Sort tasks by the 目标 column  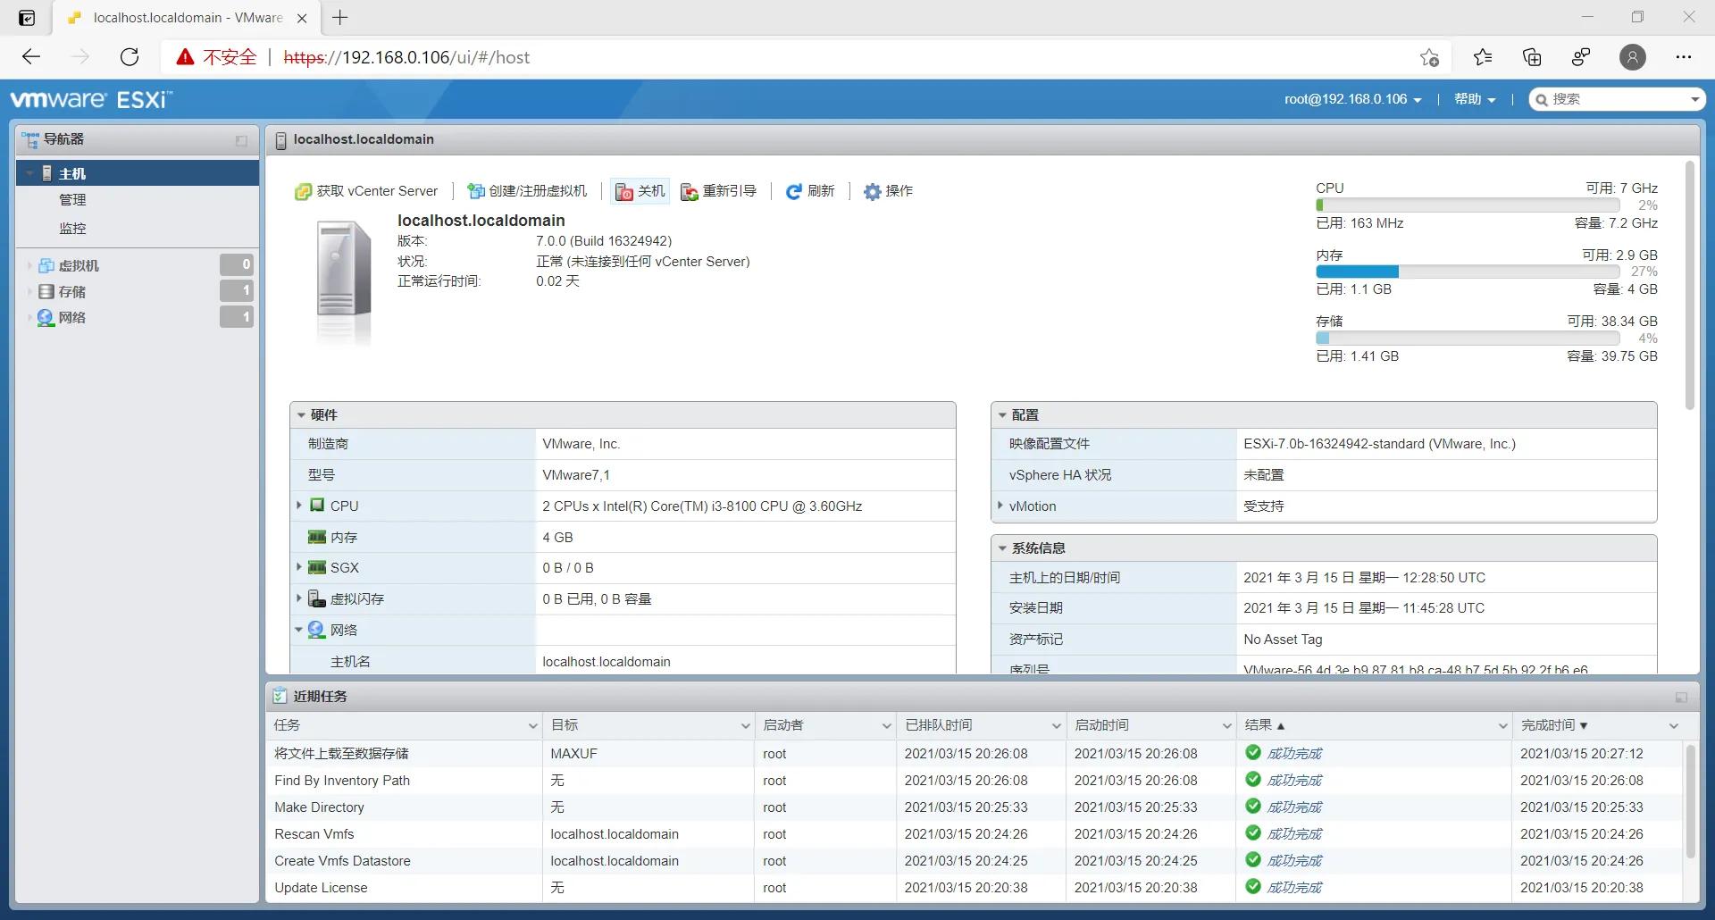pos(648,725)
